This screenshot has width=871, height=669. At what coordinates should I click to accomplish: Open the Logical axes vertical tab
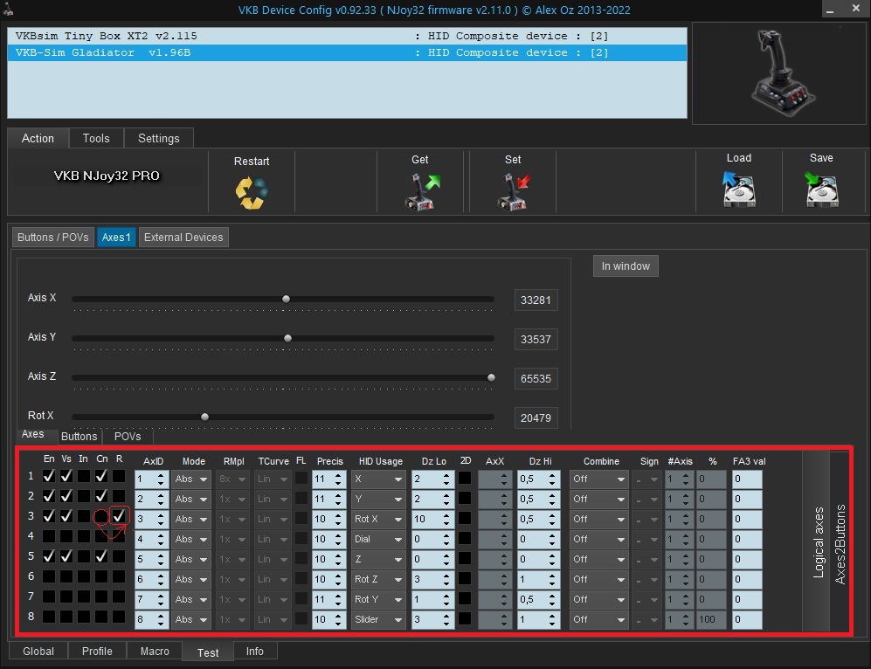[x=818, y=541]
